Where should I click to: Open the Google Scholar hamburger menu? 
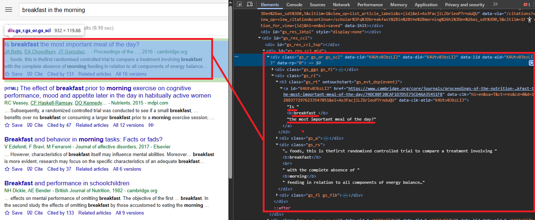(x=9, y=10)
